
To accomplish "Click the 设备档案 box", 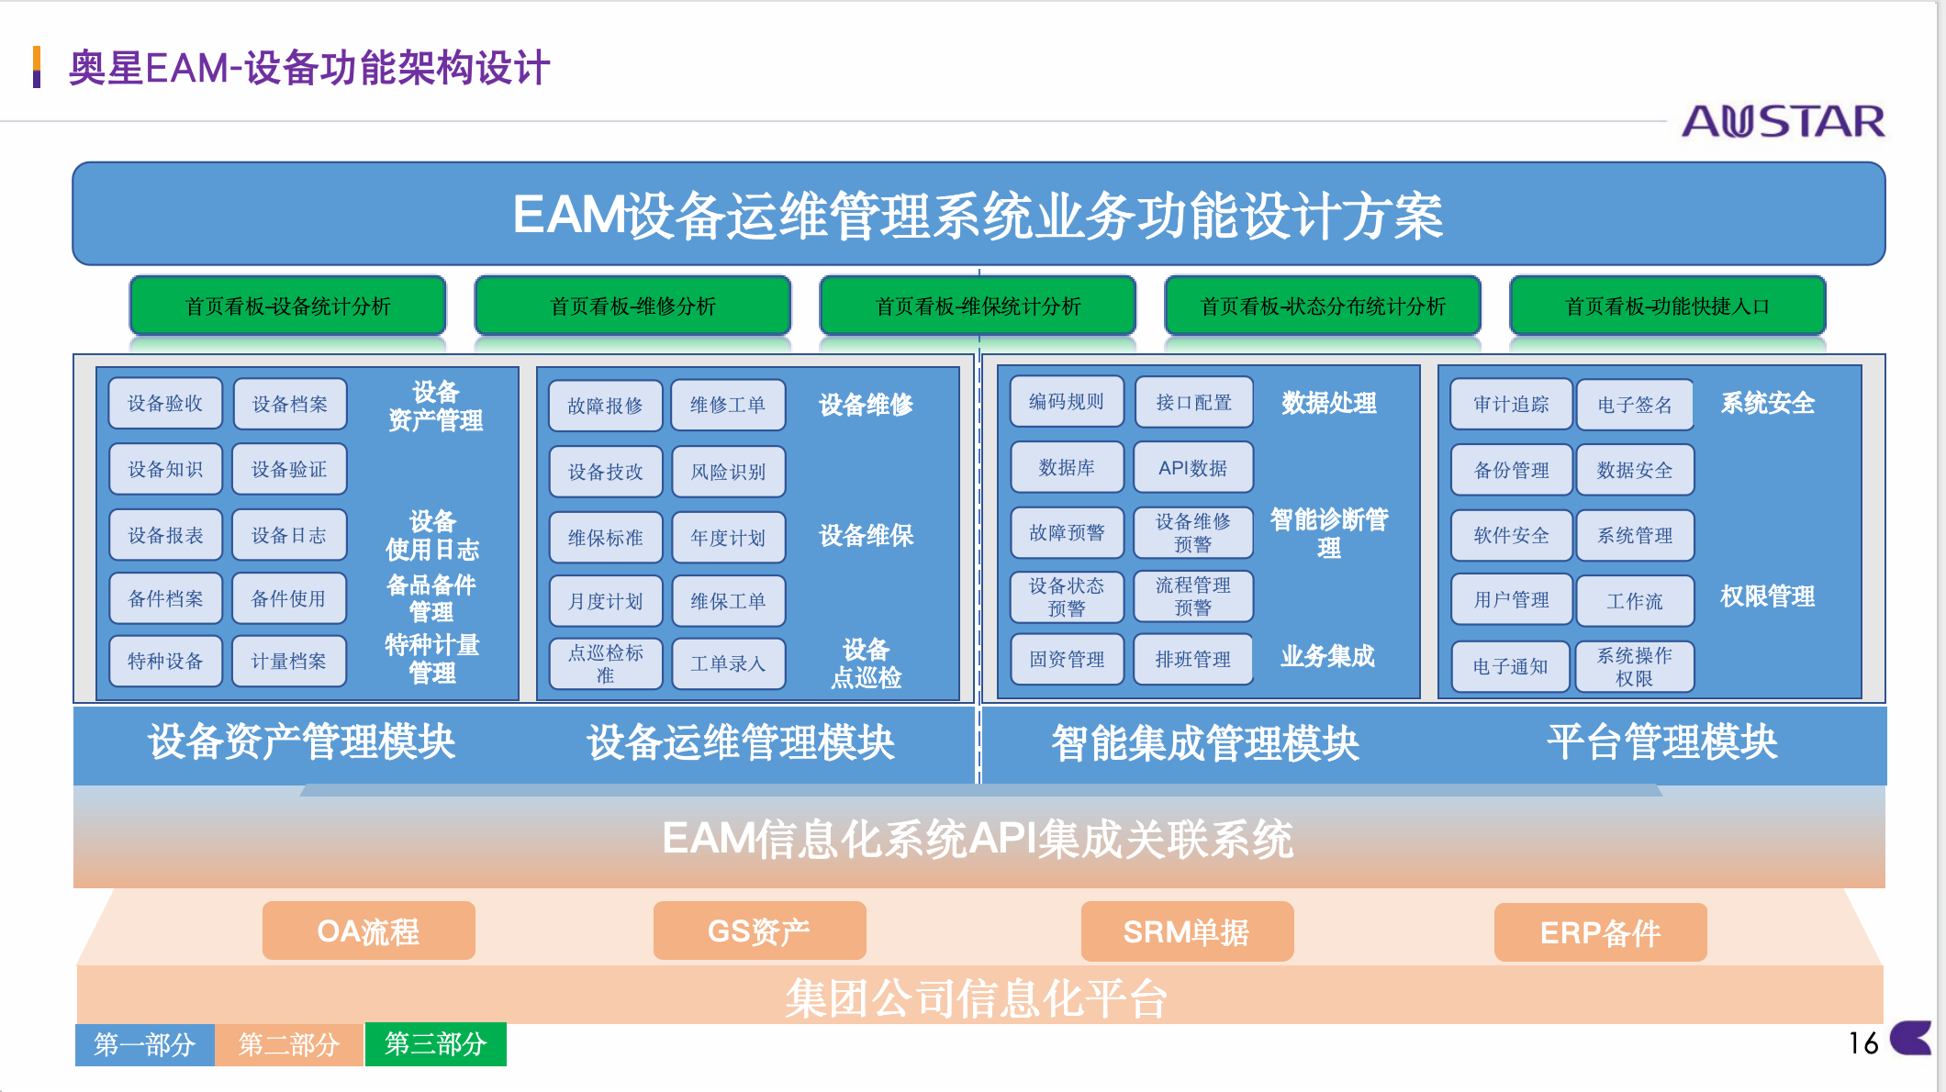I will point(290,405).
